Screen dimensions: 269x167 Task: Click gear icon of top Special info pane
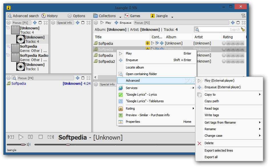(53, 23)
